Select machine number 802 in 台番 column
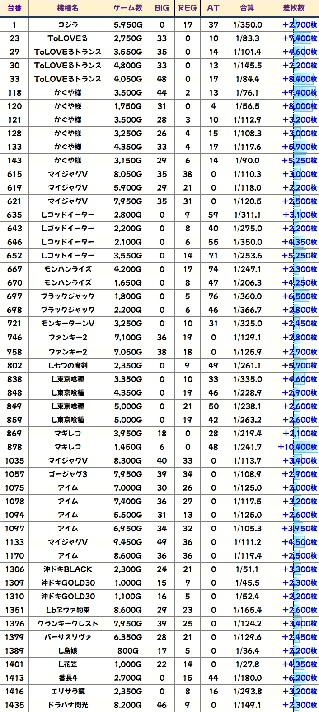 pos(14,365)
